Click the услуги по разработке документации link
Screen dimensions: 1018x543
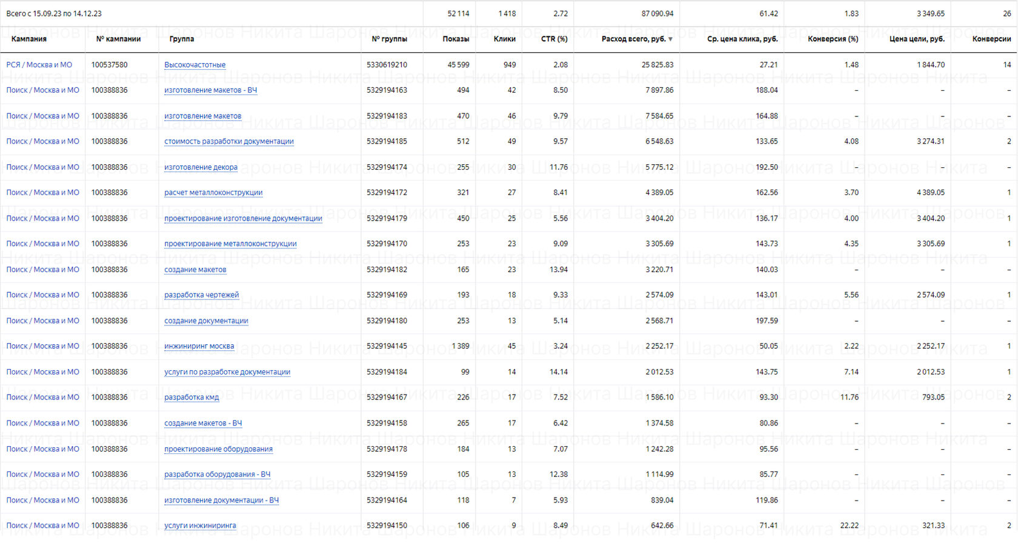[x=227, y=372]
